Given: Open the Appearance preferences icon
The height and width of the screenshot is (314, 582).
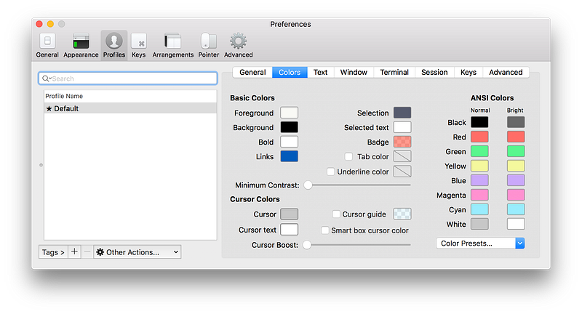Looking at the screenshot, I should coord(81,45).
